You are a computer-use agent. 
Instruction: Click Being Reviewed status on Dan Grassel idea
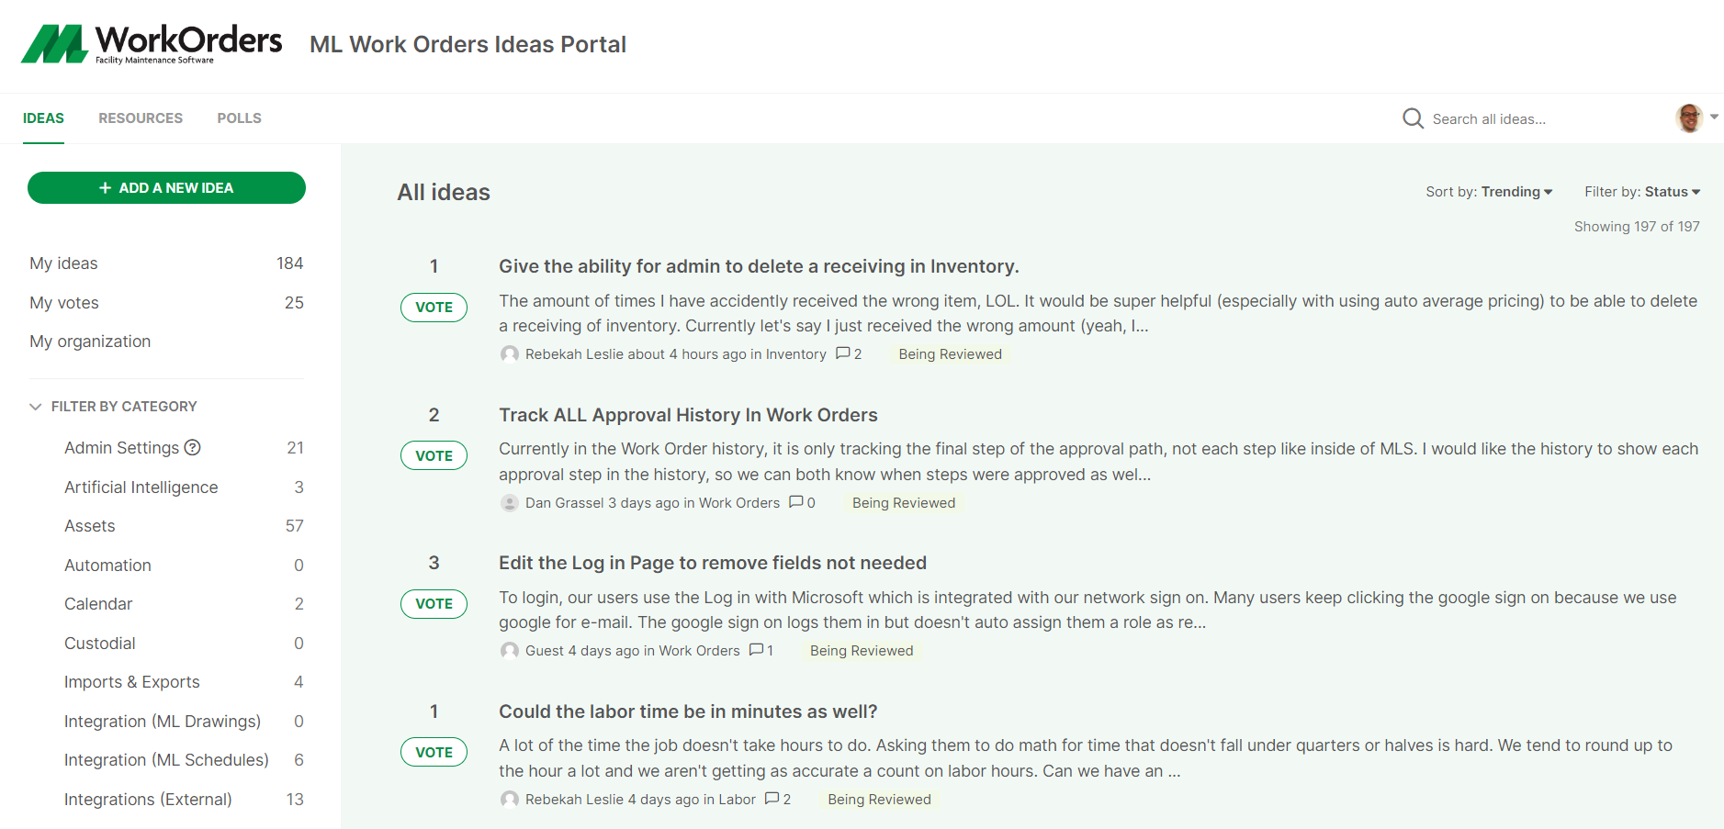[x=904, y=503]
